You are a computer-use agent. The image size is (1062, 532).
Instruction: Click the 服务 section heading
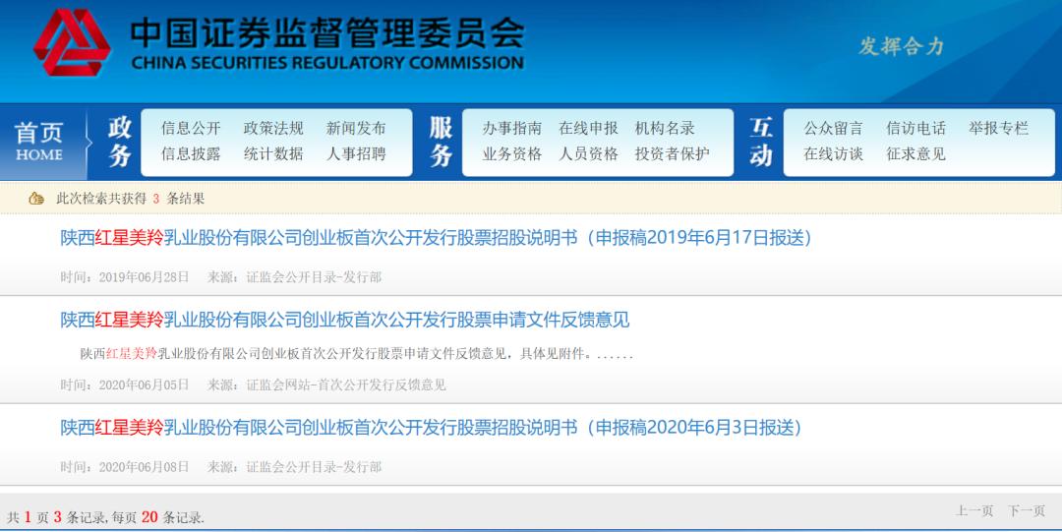click(441, 142)
